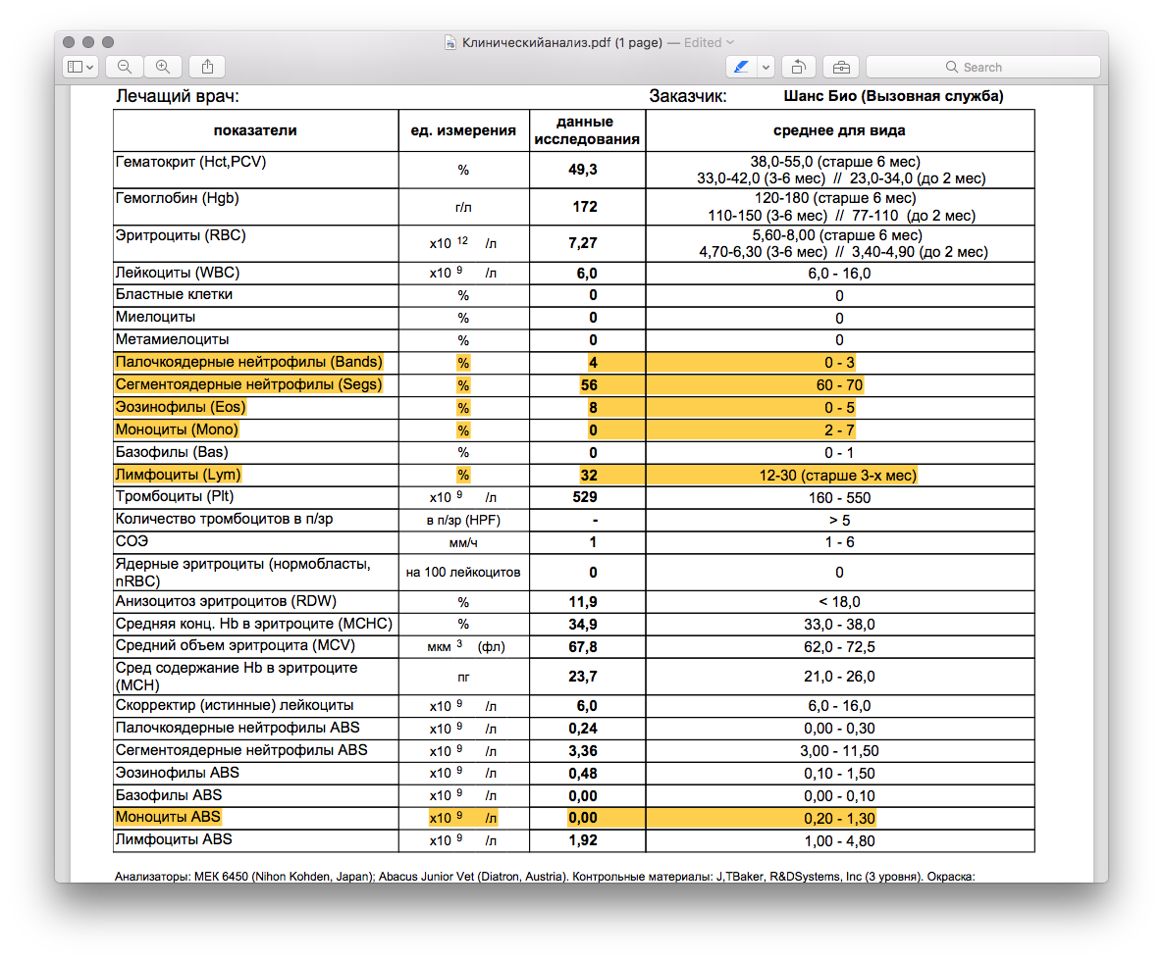Close the Preview window
The image size is (1163, 961).
[x=69, y=42]
